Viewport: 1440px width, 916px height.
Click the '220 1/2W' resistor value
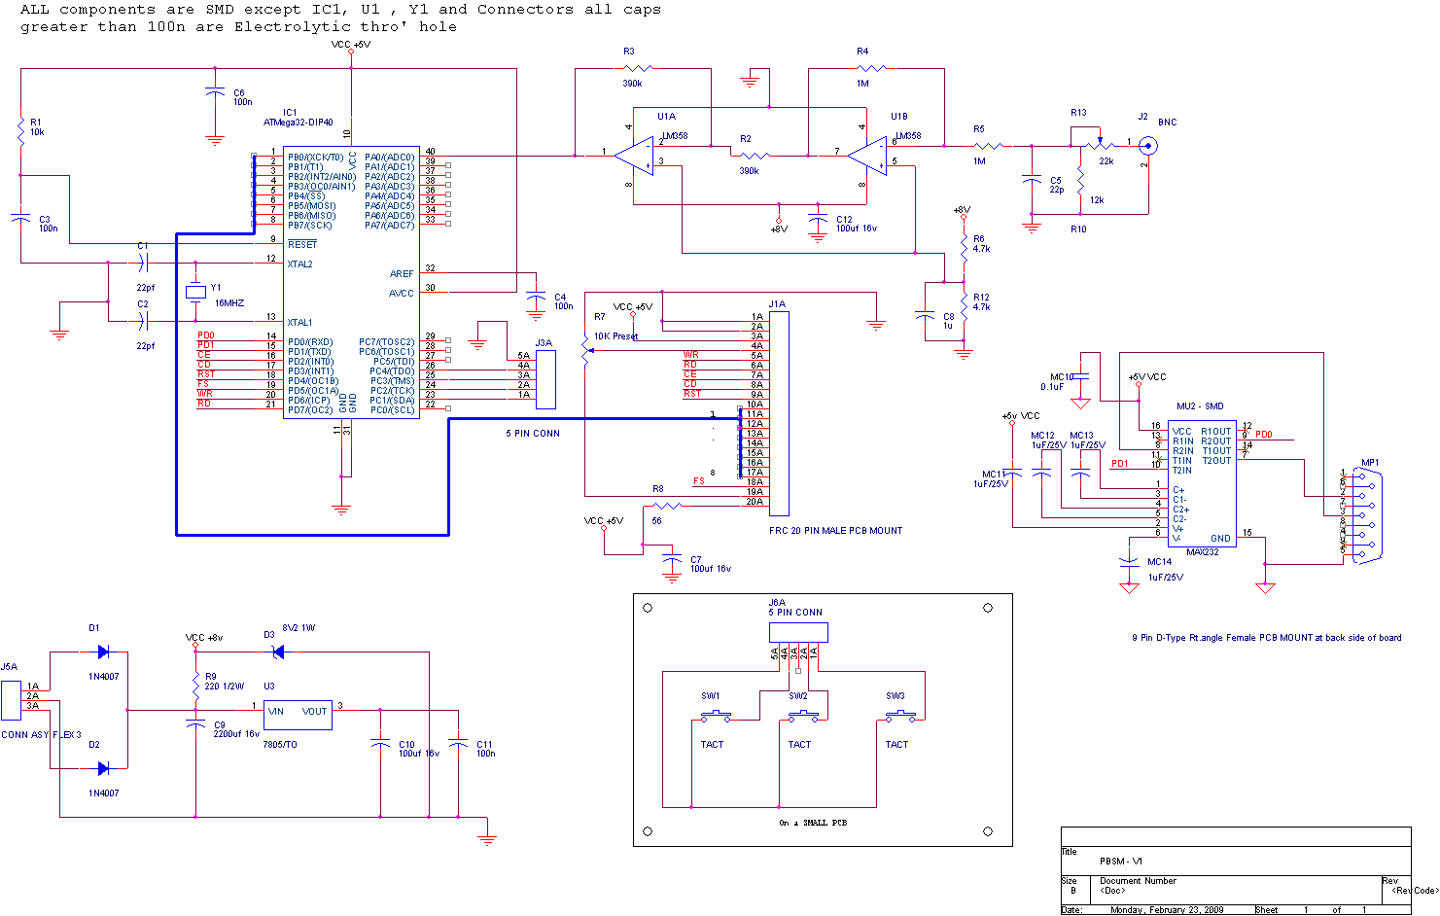click(x=225, y=687)
